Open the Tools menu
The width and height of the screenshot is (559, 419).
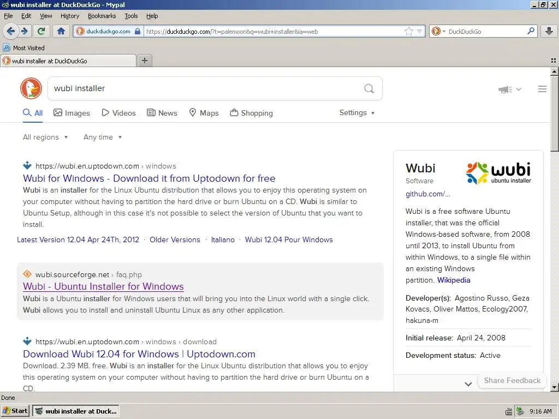coord(131,16)
